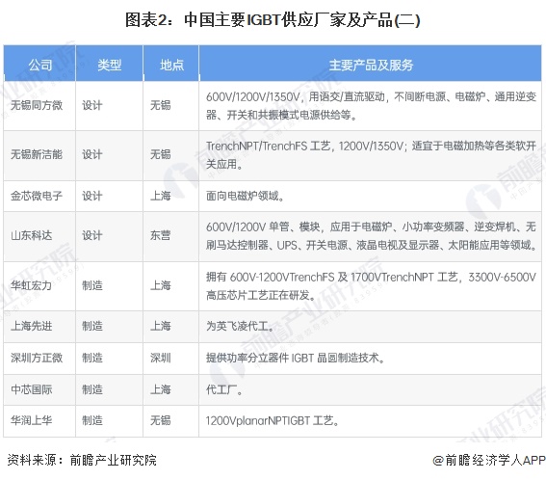The height and width of the screenshot is (480, 546).
Task: Click location 东营 in the 山东科达 row
Action: pos(161,235)
